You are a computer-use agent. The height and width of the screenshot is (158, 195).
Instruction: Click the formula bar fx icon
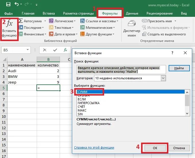click(65, 50)
